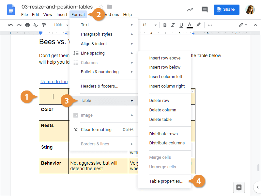The width and height of the screenshot is (261, 196).
Task: Open the Explore button at bottom right
Action: (x=239, y=187)
